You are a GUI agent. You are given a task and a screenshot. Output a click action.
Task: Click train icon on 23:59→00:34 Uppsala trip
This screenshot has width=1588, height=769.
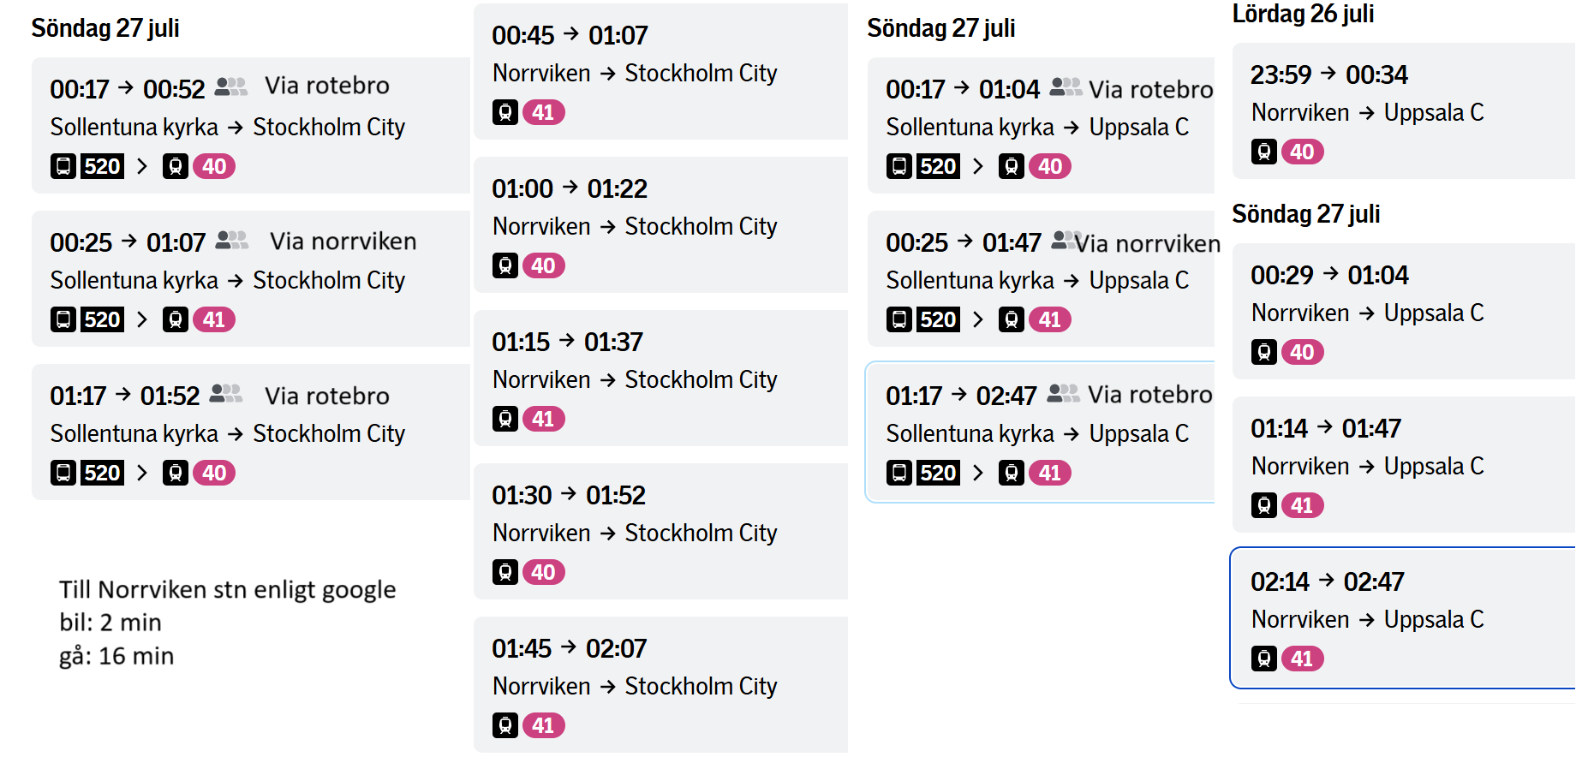coord(1264,152)
